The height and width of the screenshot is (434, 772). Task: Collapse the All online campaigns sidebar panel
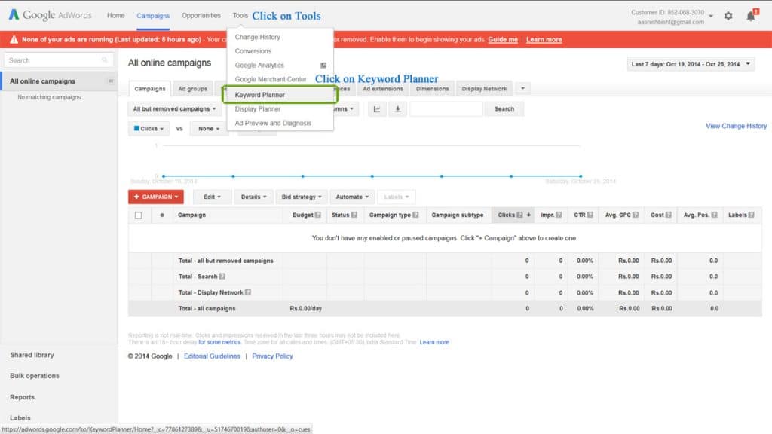click(111, 81)
